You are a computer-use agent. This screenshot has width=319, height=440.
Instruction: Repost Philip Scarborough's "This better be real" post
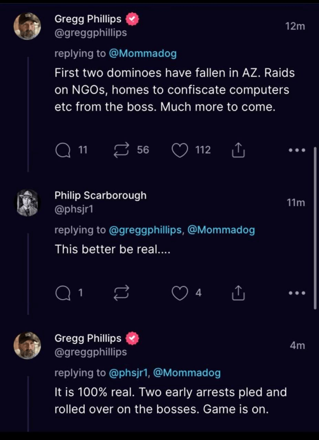[121, 293]
